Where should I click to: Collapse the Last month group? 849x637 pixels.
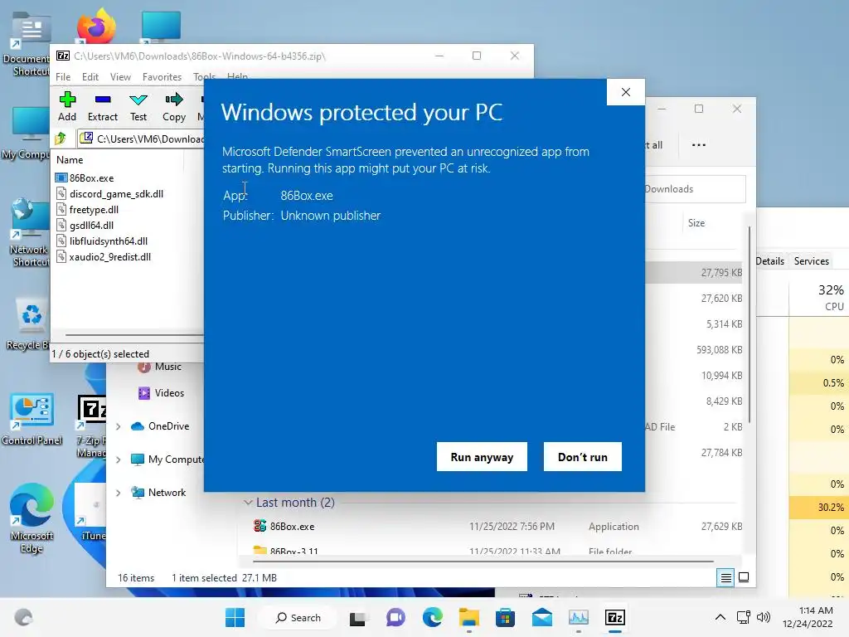tap(248, 503)
